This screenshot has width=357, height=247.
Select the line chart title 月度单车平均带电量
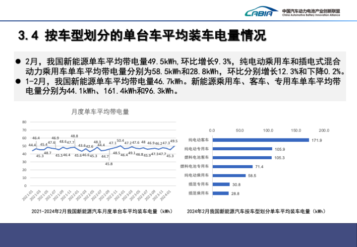(x=100, y=112)
